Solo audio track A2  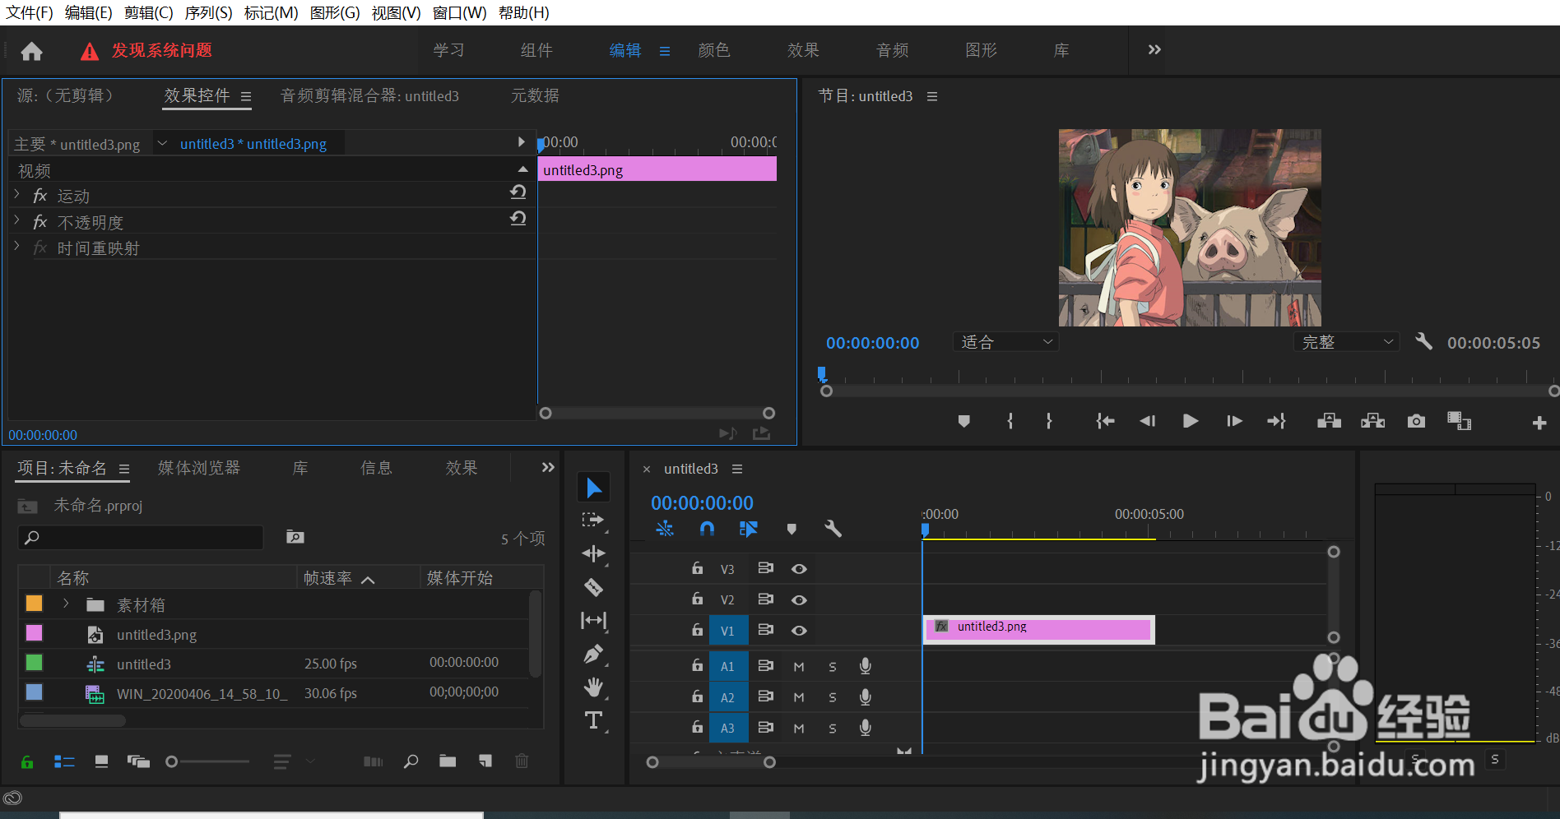click(833, 697)
